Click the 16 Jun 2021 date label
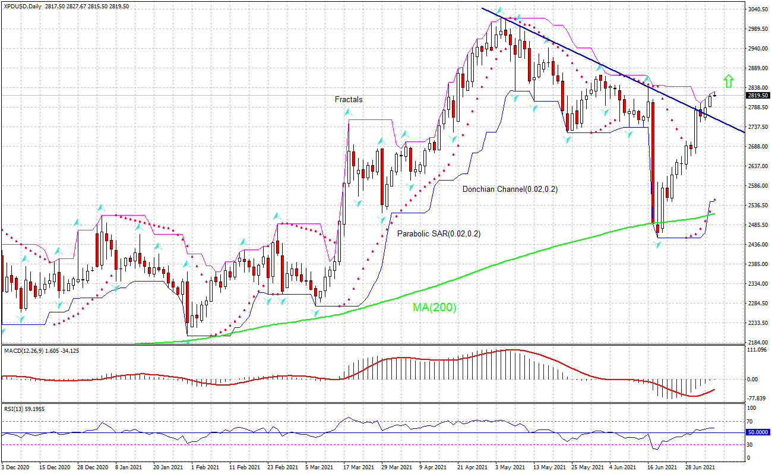Image resolution: width=772 pixels, height=474 pixels. tap(660, 467)
